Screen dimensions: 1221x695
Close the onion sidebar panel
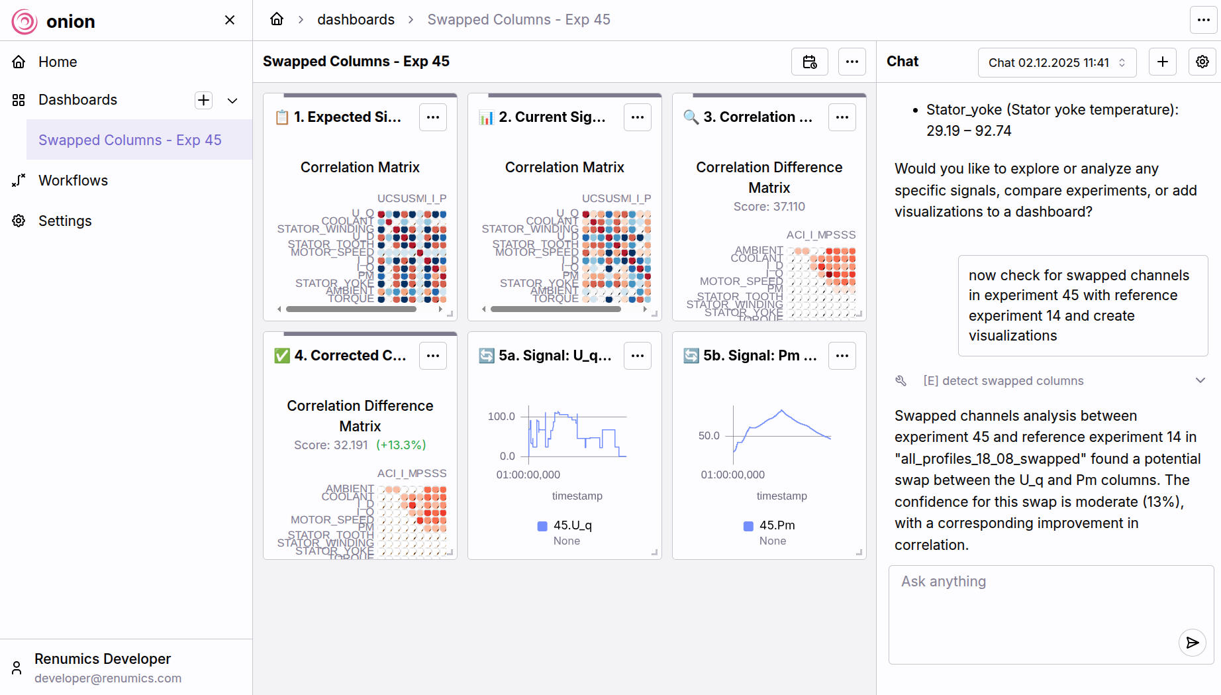(x=230, y=20)
